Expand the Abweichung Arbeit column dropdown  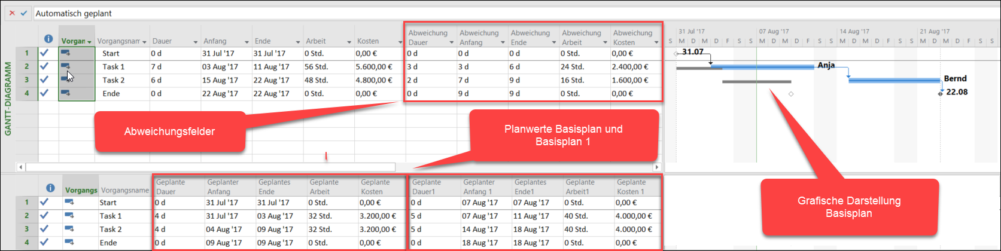[x=605, y=42]
